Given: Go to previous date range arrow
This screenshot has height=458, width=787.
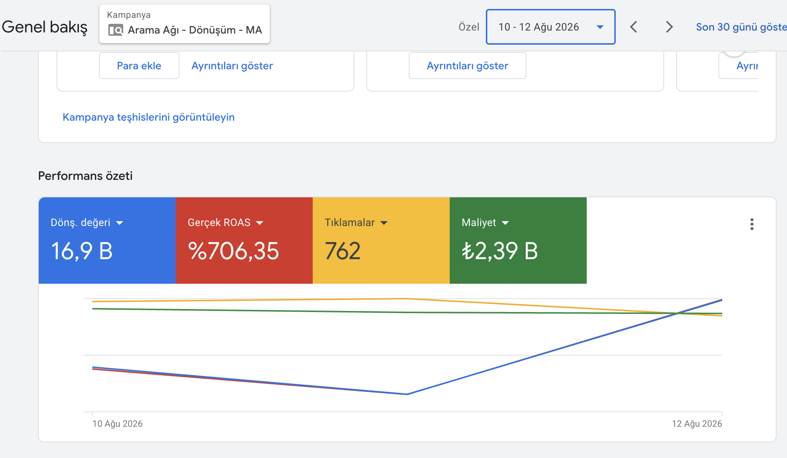Looking at the screenshot, I should coord(634,27).
